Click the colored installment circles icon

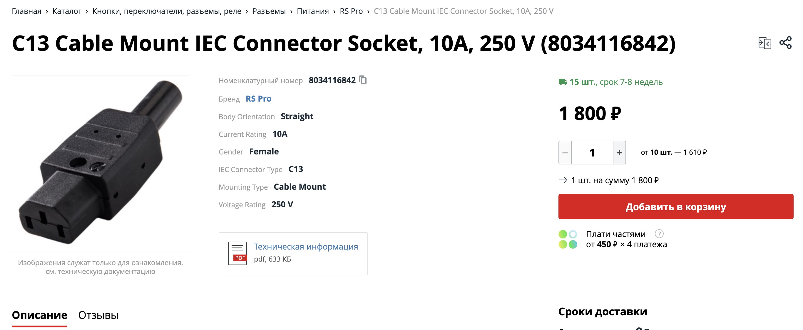coord(568,239)
